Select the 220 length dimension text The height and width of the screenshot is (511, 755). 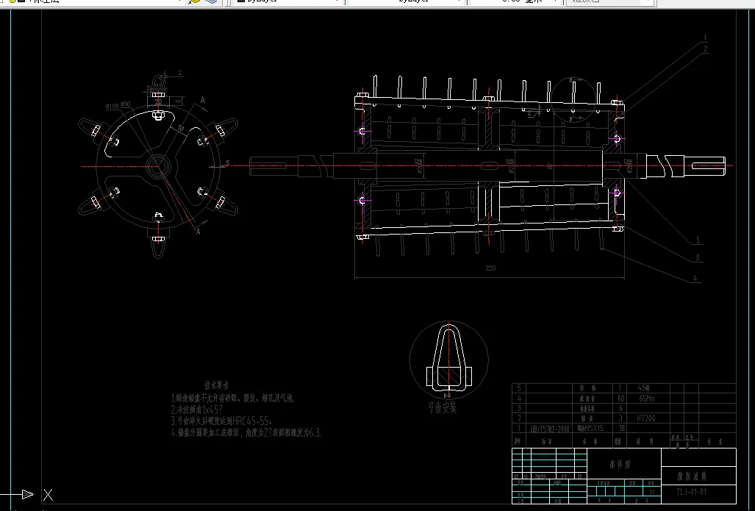[490, 268]
